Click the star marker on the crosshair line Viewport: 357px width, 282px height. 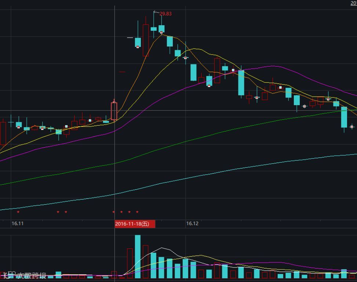[114, 212]
